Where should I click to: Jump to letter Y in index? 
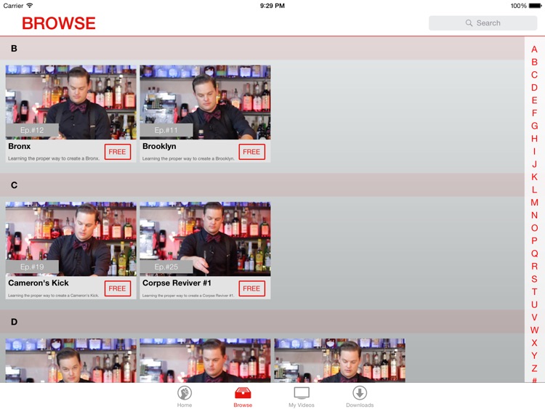(534, 355)
